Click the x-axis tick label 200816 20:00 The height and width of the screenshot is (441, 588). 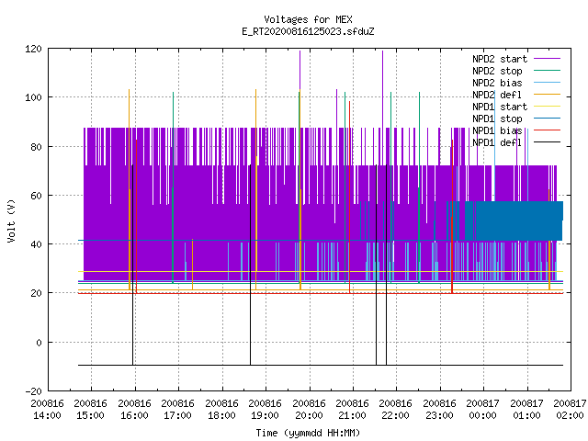(309, 410)
